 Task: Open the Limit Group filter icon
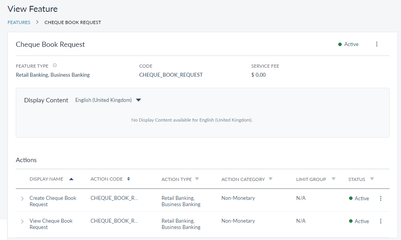click(333, 179)
